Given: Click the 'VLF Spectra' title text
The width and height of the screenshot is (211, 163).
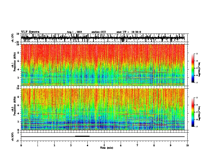Looking at the screenshot, I should coord(30,32).
